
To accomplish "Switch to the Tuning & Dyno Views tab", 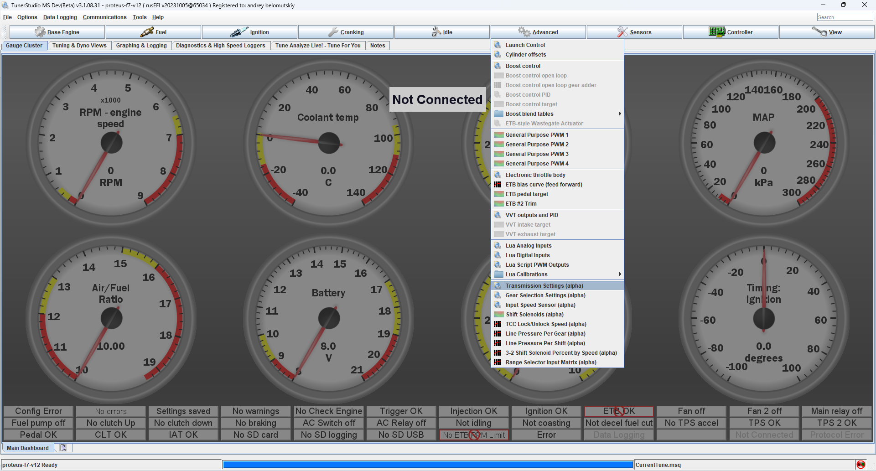I will (x=79, y=46).
